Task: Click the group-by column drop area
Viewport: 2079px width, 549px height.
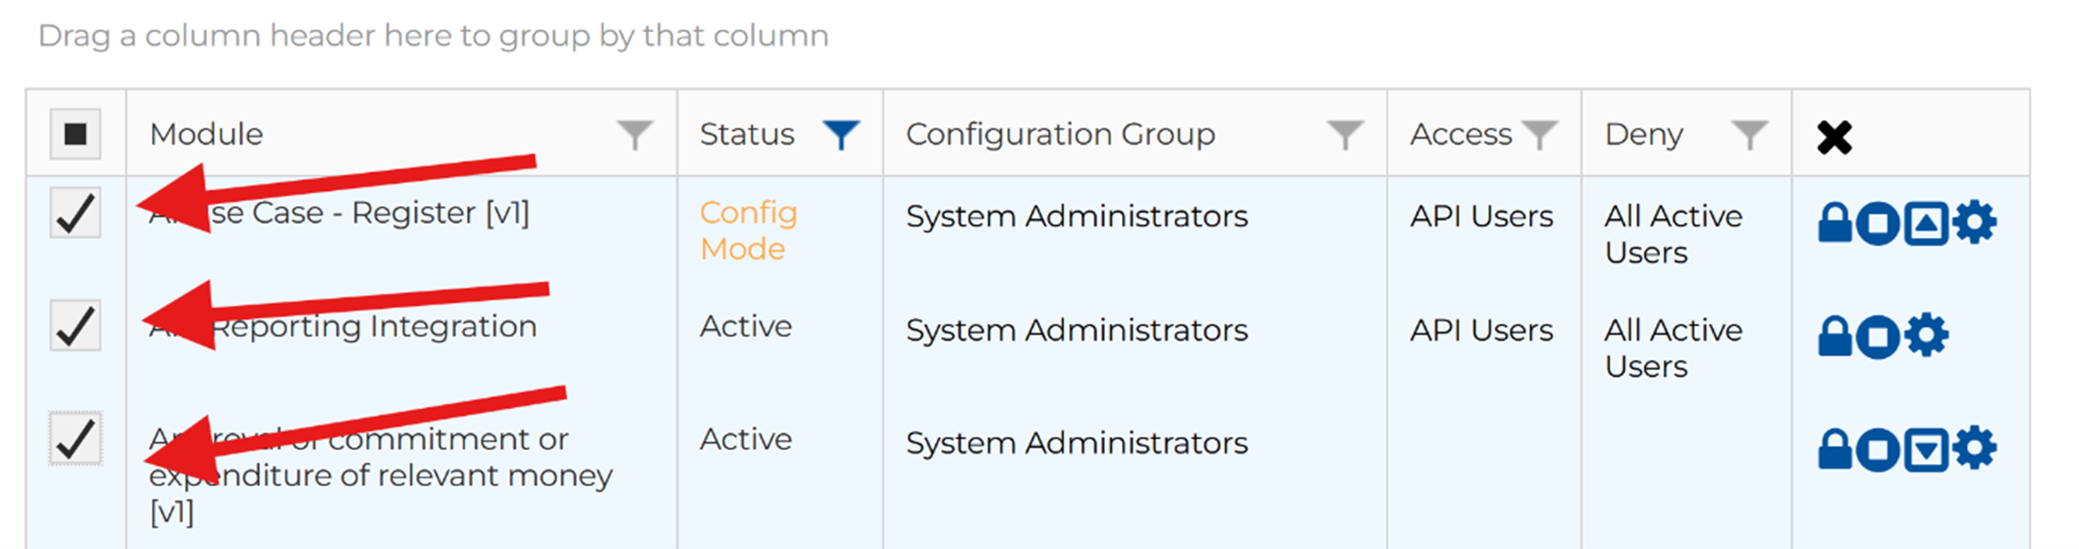Action: [x=433, y=37]
